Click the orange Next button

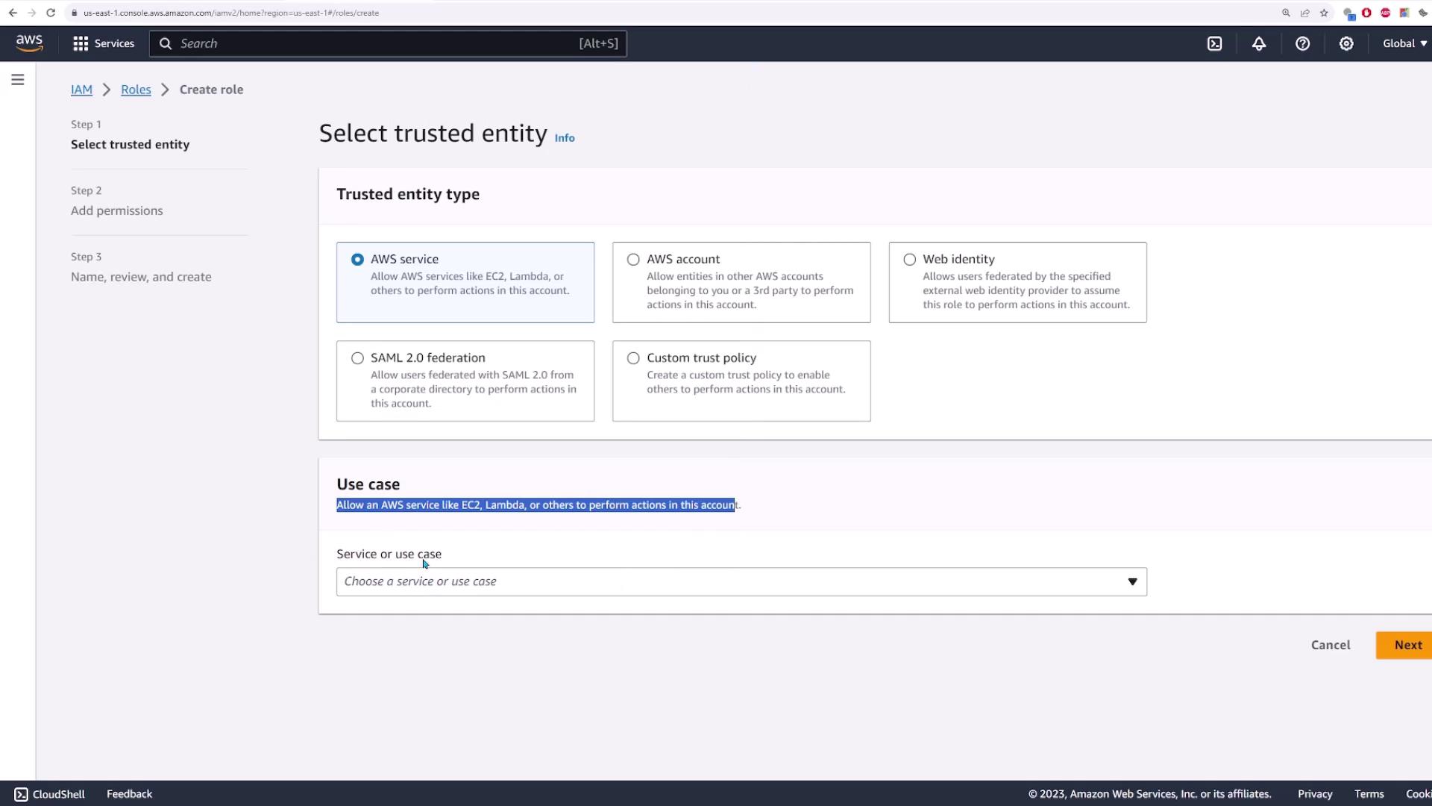pos(1407,645)
